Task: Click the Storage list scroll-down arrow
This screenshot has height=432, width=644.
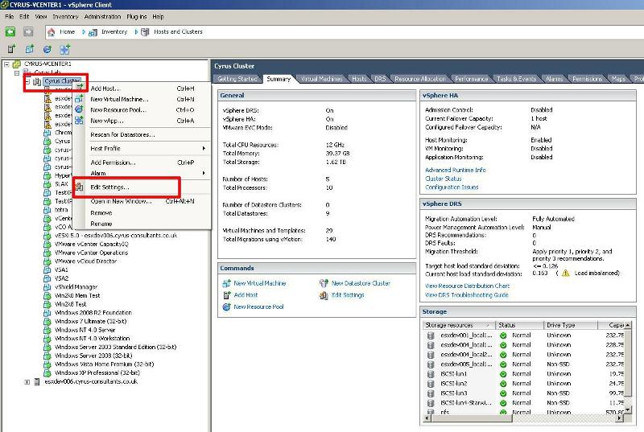Action: [628, 409]
